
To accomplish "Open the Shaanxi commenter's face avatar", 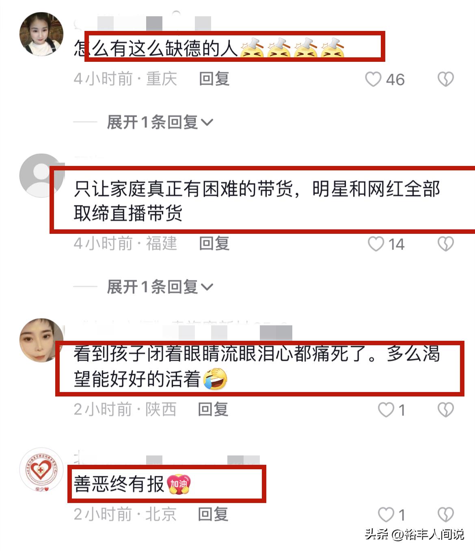I will [x=41, y=340].
